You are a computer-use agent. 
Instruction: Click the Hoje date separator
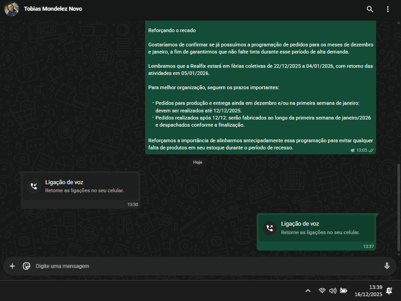[x=198, y=162]
